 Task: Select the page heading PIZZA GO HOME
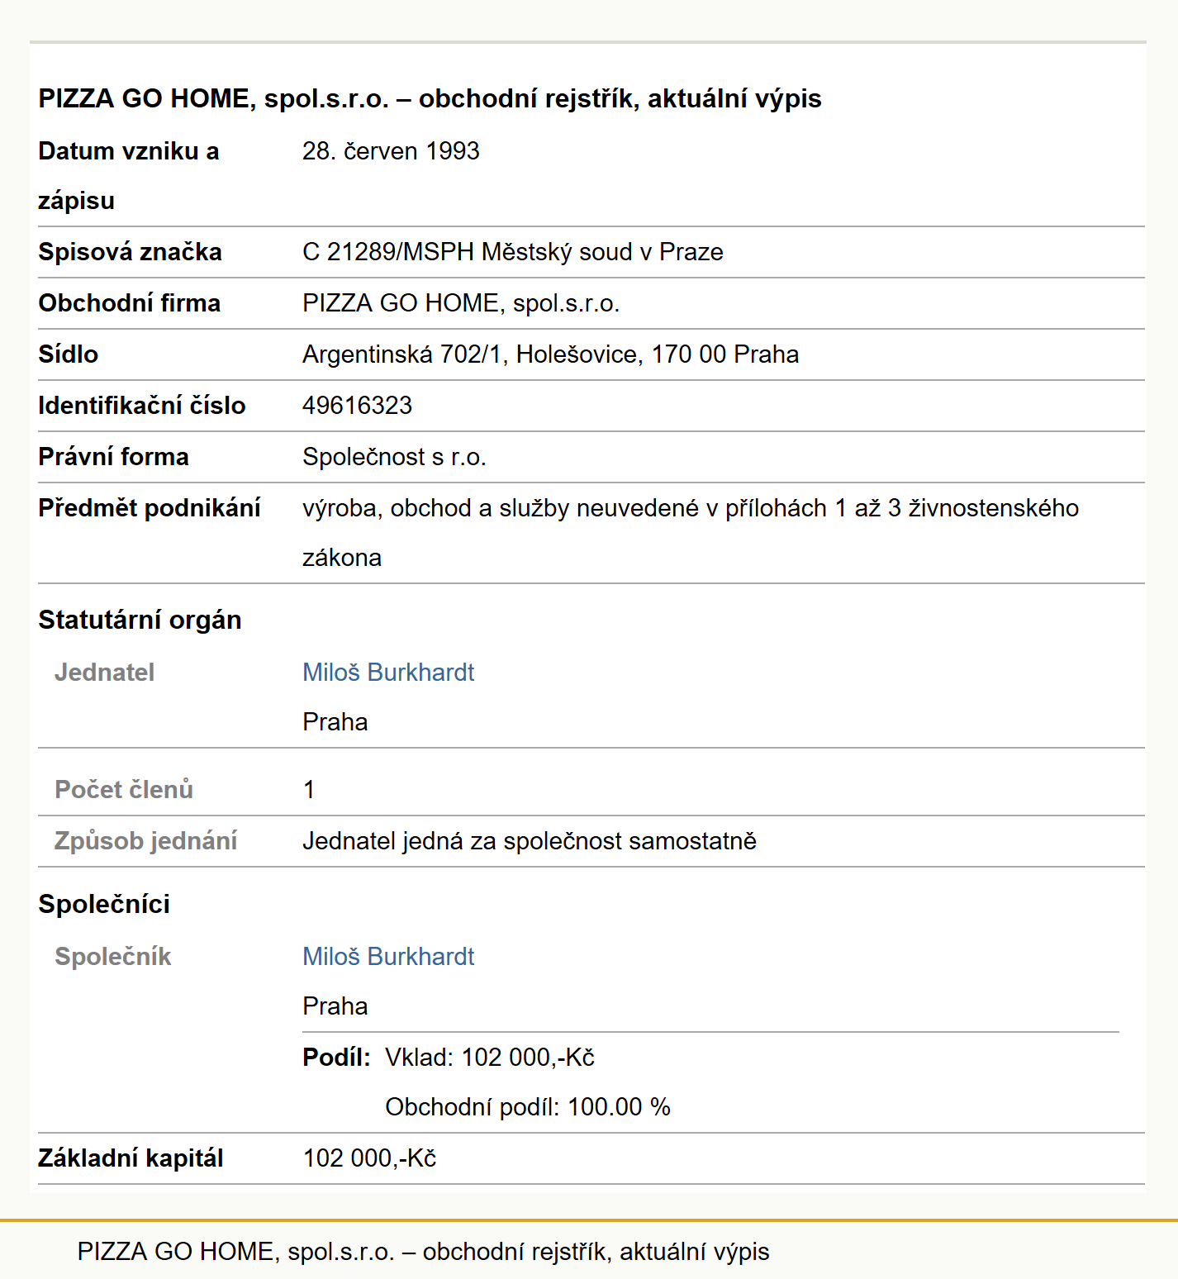coord(430,98)
